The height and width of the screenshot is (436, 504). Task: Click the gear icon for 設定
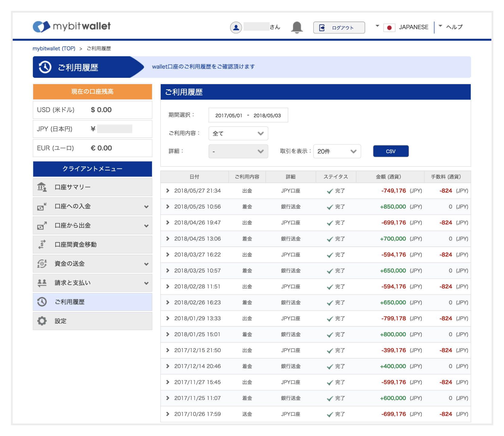coord(42,321)
